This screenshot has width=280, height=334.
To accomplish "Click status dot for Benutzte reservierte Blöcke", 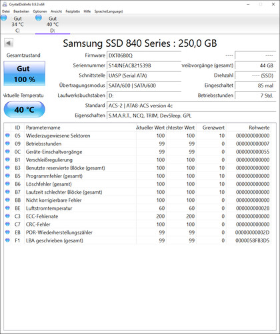I will pyautogui.click(x=7, y=168).
